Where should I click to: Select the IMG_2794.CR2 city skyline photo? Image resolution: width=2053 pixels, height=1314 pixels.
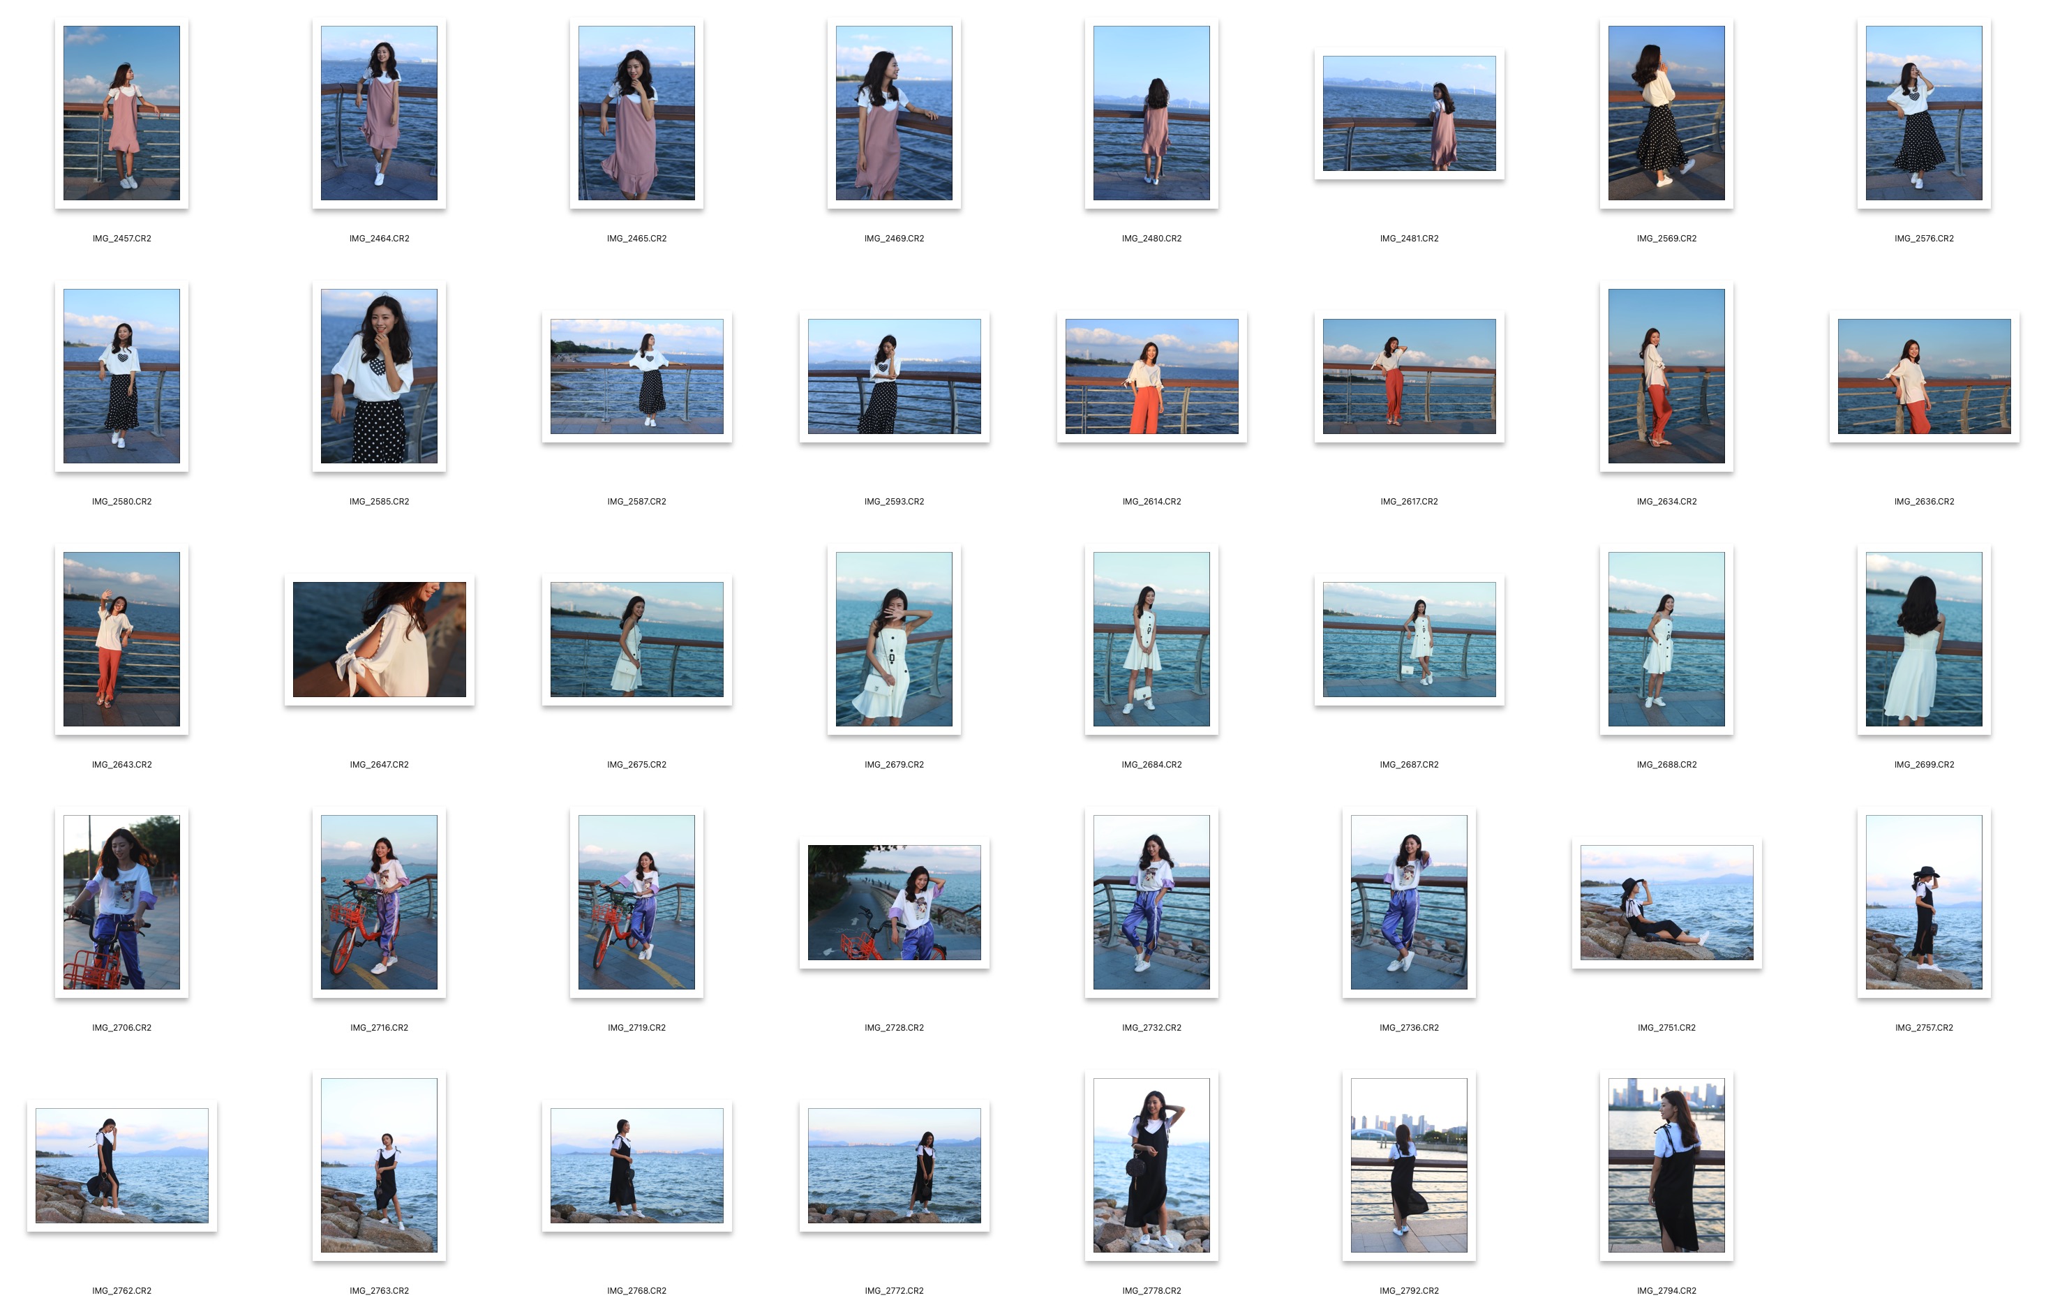(x=1666, y=1165)
